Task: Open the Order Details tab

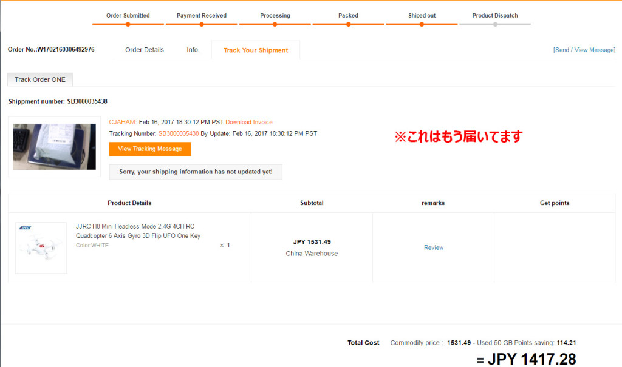Action: pyautogui.click(x=145, y=50)
